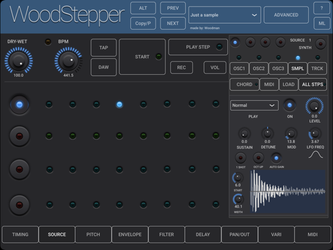Select the fourth row's large red button
This screenshot has height=250, width=333.
point(19,205)
